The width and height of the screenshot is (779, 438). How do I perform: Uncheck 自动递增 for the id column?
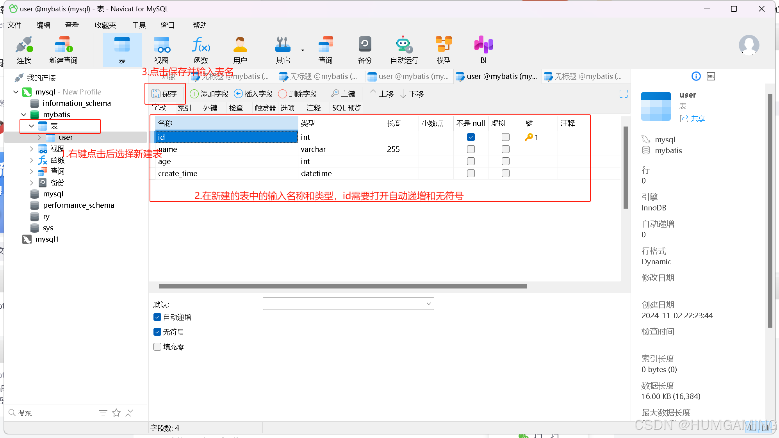pos(157,317)
